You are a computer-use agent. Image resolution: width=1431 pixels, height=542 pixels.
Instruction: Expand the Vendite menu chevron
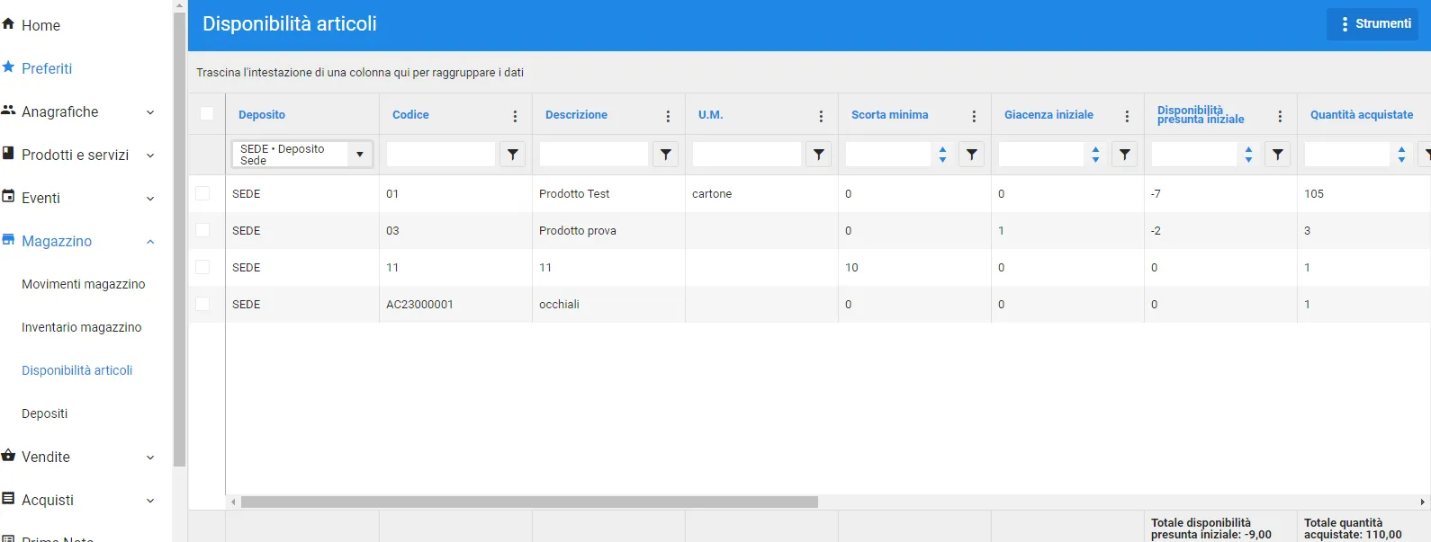point(150,458)
